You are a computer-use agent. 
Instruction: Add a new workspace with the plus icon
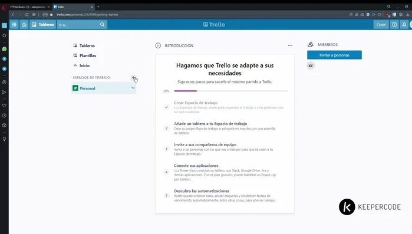coord(133,77)
